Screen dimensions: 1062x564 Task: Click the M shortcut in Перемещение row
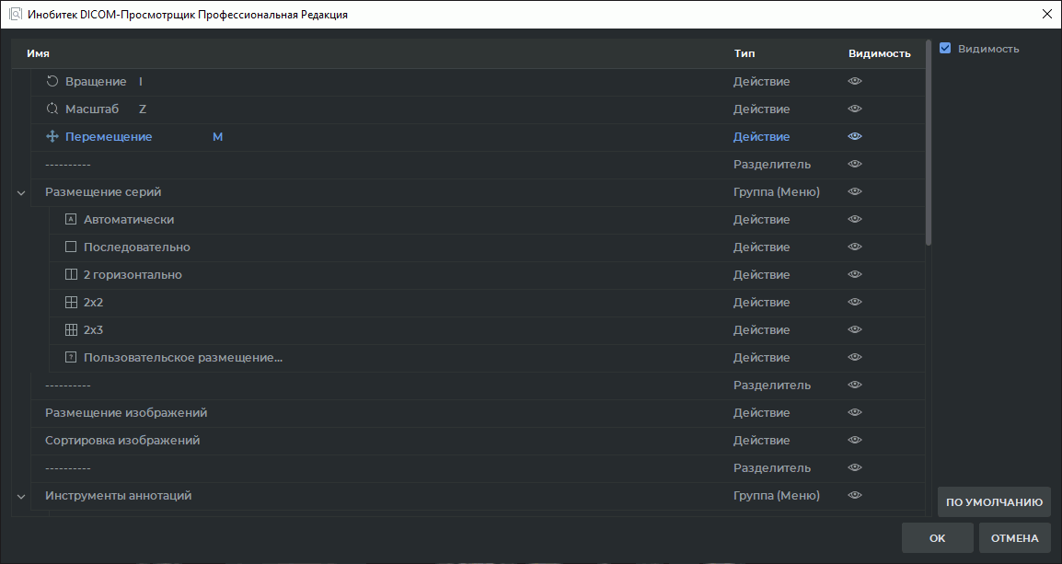(217, 137)
